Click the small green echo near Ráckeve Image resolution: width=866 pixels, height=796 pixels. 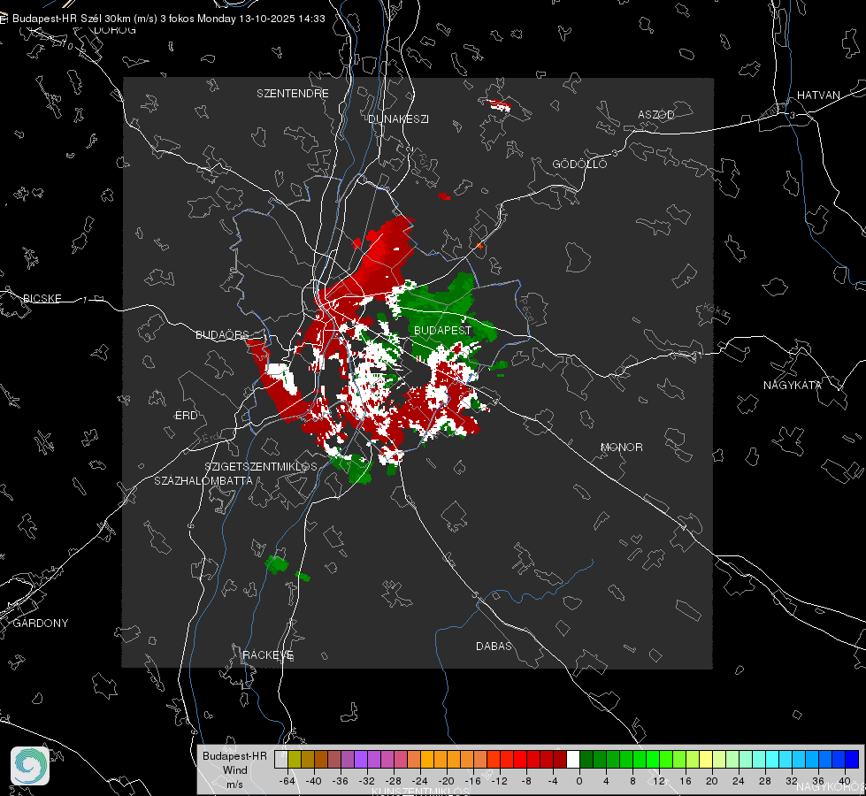(277, 564)
